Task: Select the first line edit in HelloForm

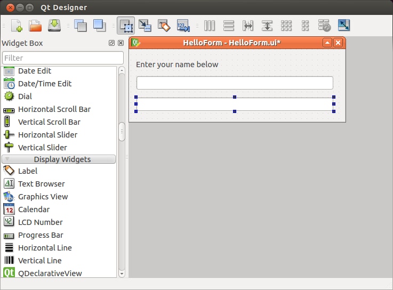Action: click(235, 83)
